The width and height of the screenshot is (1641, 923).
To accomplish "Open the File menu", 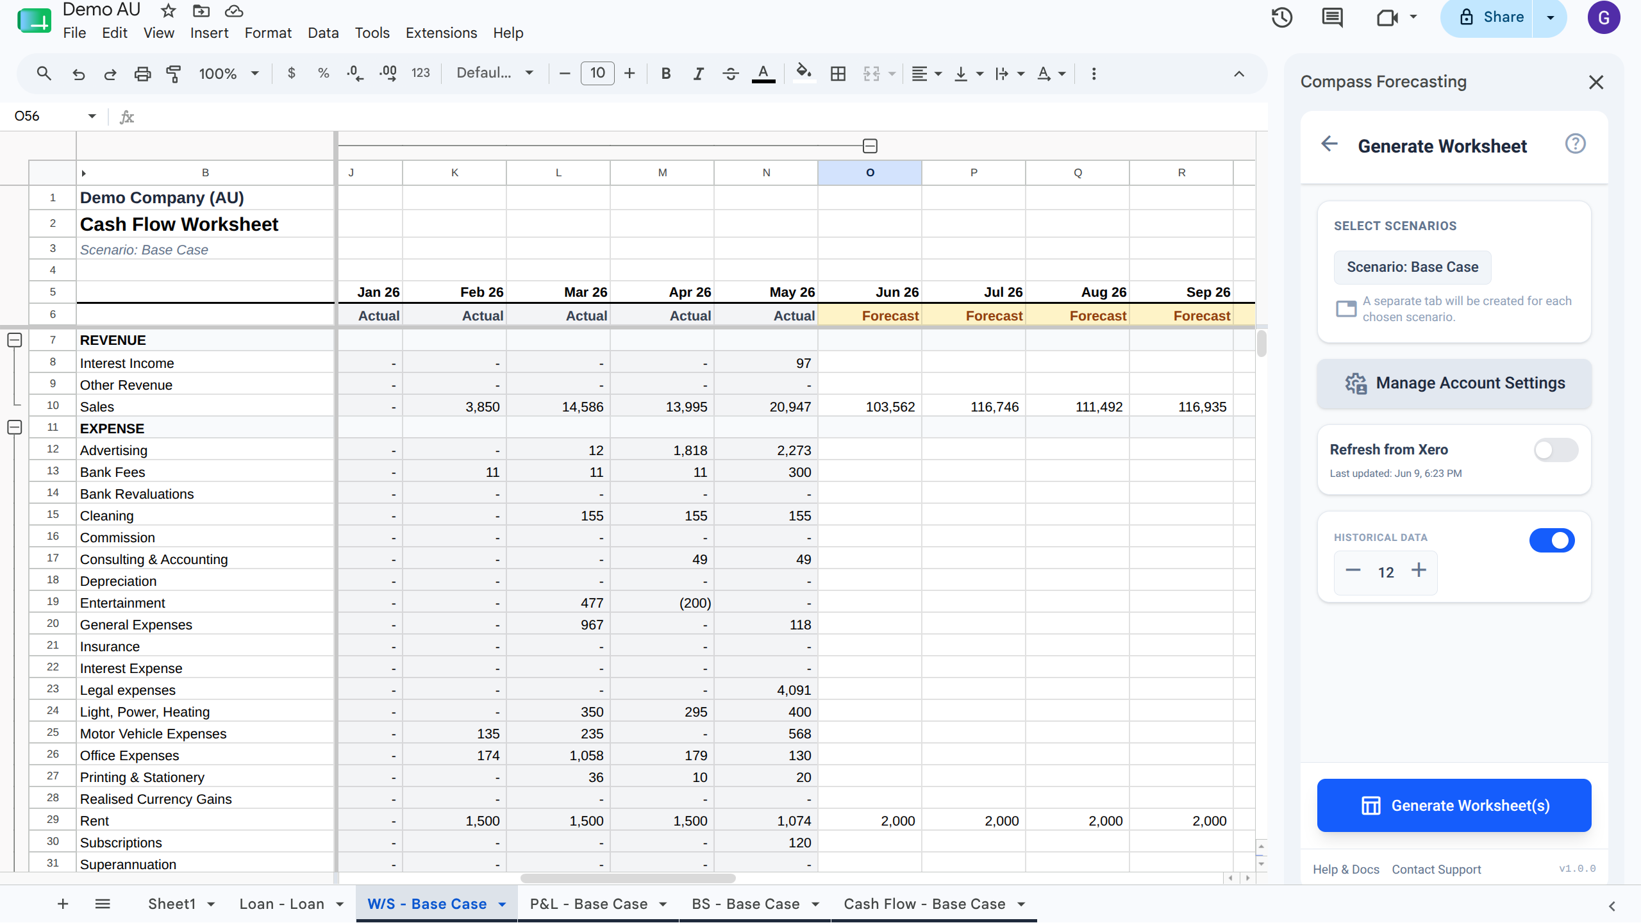I will pyautogui.click(x=74, y=33).
